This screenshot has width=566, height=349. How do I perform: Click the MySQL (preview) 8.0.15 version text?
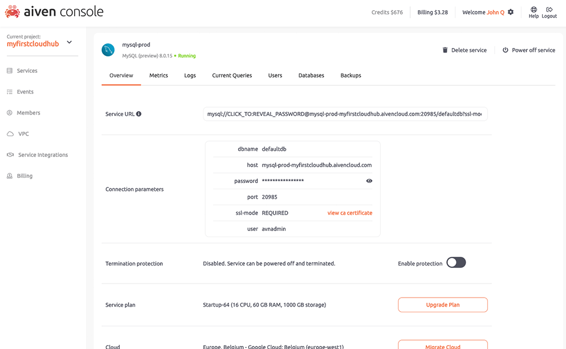(x=147, y=56)
